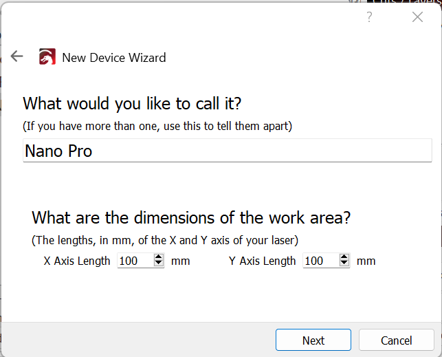Click the hint about lengths in mm
This screenshot has width=442, height=357.
click(x=165, y=241)
